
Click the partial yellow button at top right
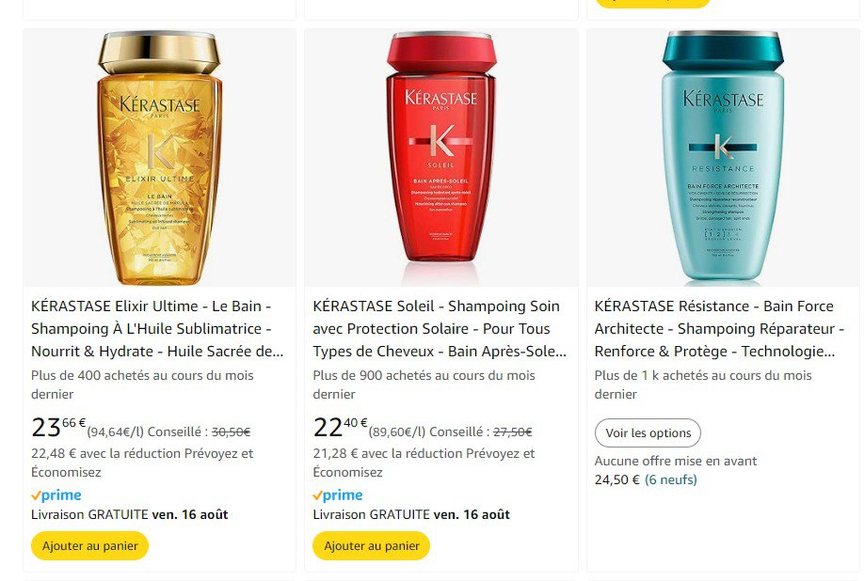pyautogui.click(x=653, y=4)
